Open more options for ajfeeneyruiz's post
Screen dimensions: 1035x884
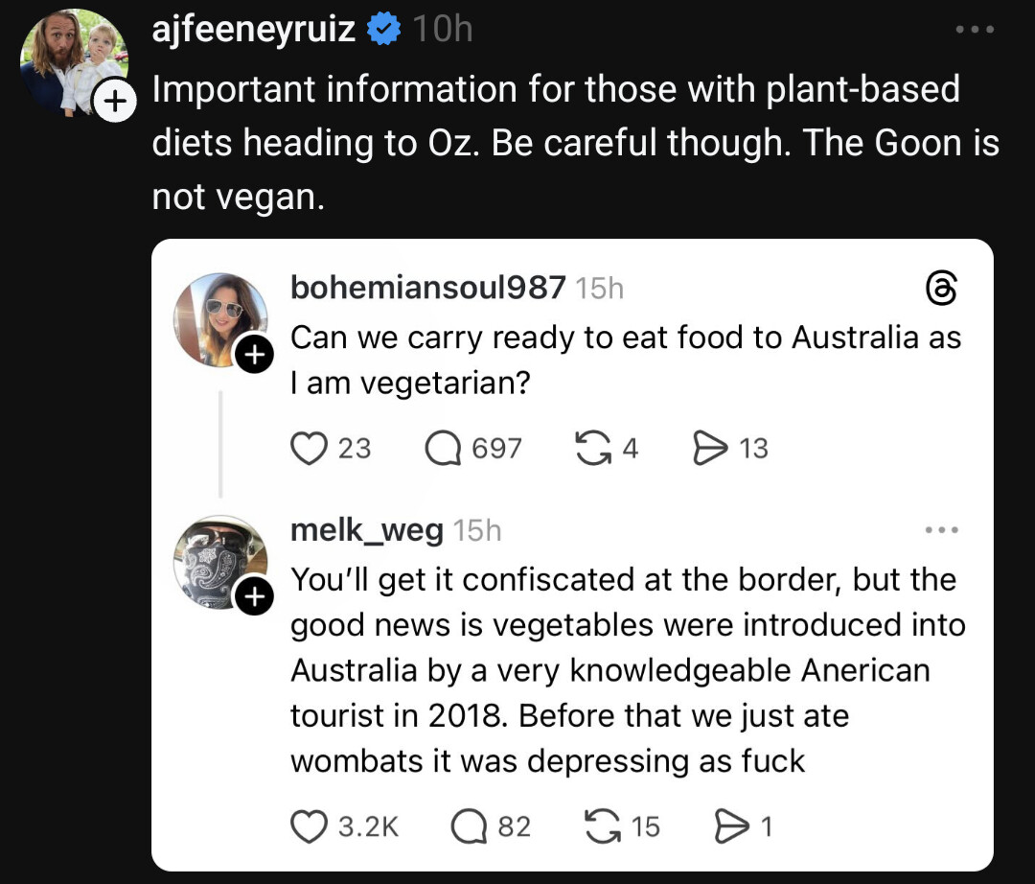[x=976, y=30]
